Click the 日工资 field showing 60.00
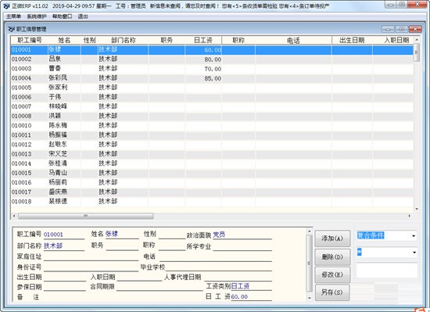Viewport: 430px width, 312px height. tap(251, 296)
